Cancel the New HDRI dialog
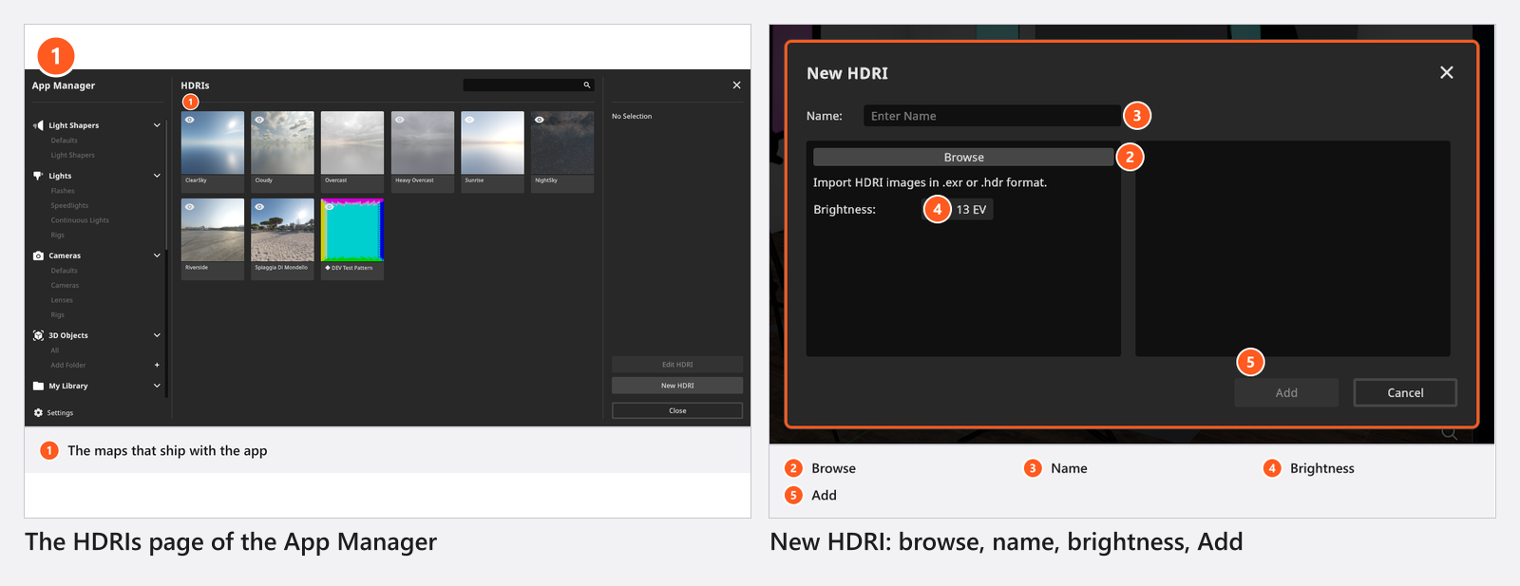The width and height of the screenshot is (1520, 586). 1405,393
